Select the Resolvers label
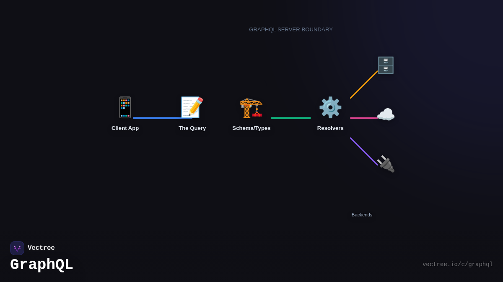 (x=330, y=128)
